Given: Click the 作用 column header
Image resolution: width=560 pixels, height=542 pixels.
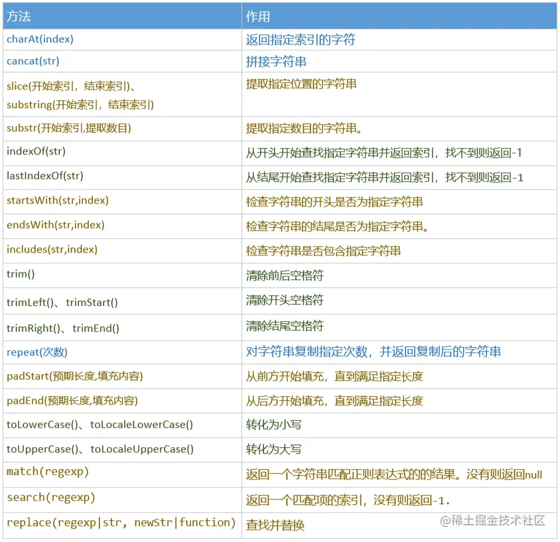Looking at the screenshot, I should pos(399,16).
